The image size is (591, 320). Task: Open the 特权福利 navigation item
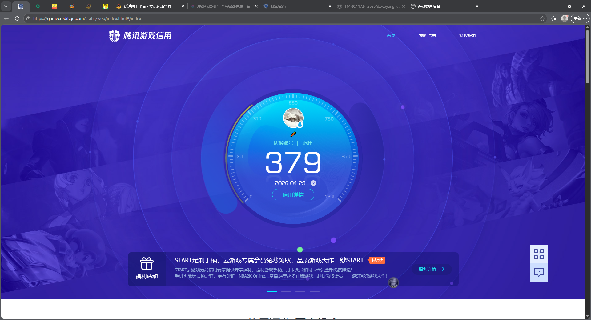(468, 35)
